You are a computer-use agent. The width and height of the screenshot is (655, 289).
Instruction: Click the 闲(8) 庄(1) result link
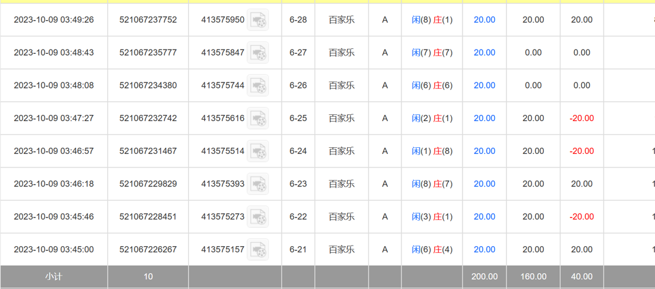[432, 20]
